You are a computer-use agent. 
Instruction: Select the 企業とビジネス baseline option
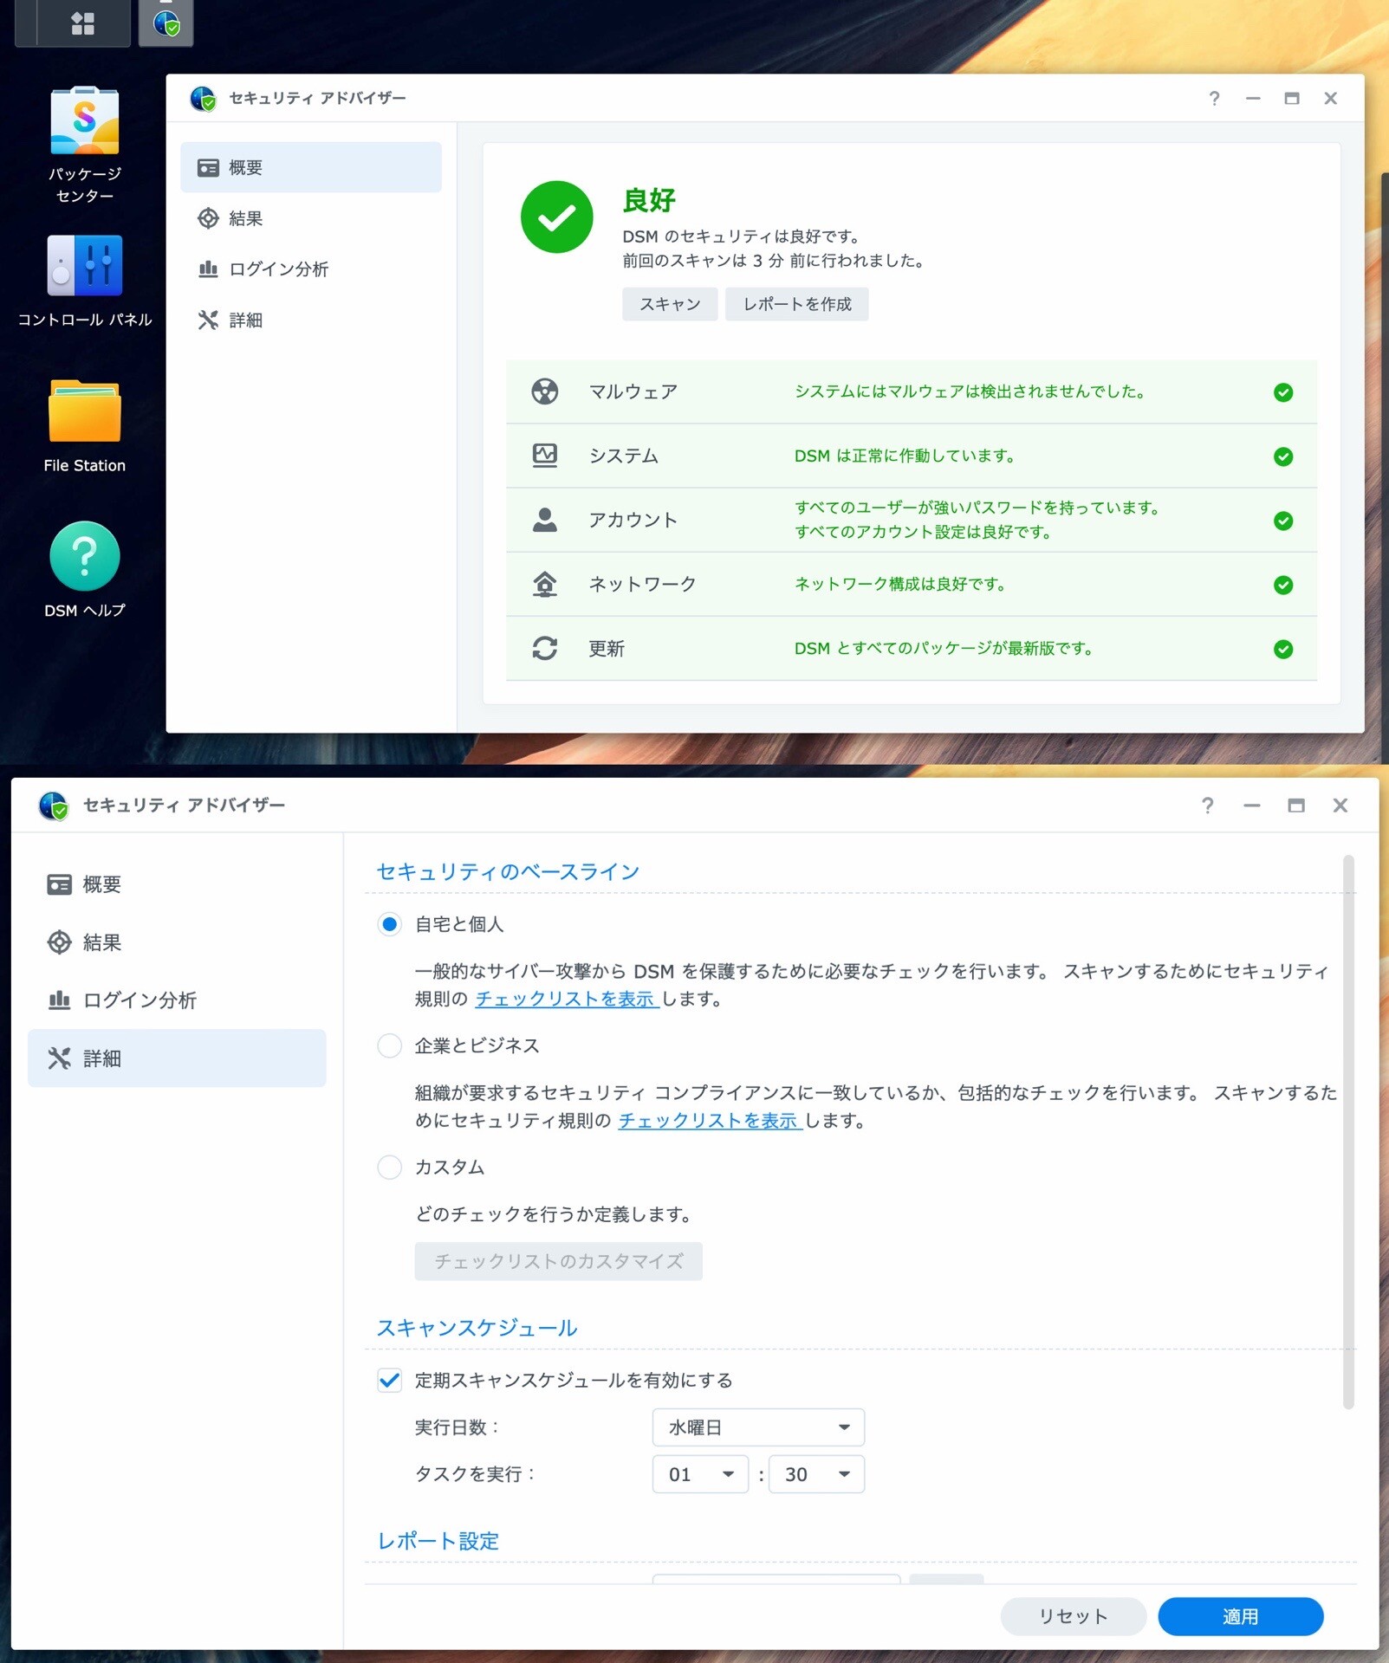tap(390, 1045)
